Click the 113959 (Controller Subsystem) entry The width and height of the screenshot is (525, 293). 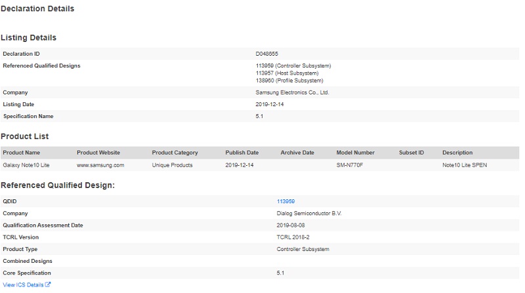pos(293,66)
